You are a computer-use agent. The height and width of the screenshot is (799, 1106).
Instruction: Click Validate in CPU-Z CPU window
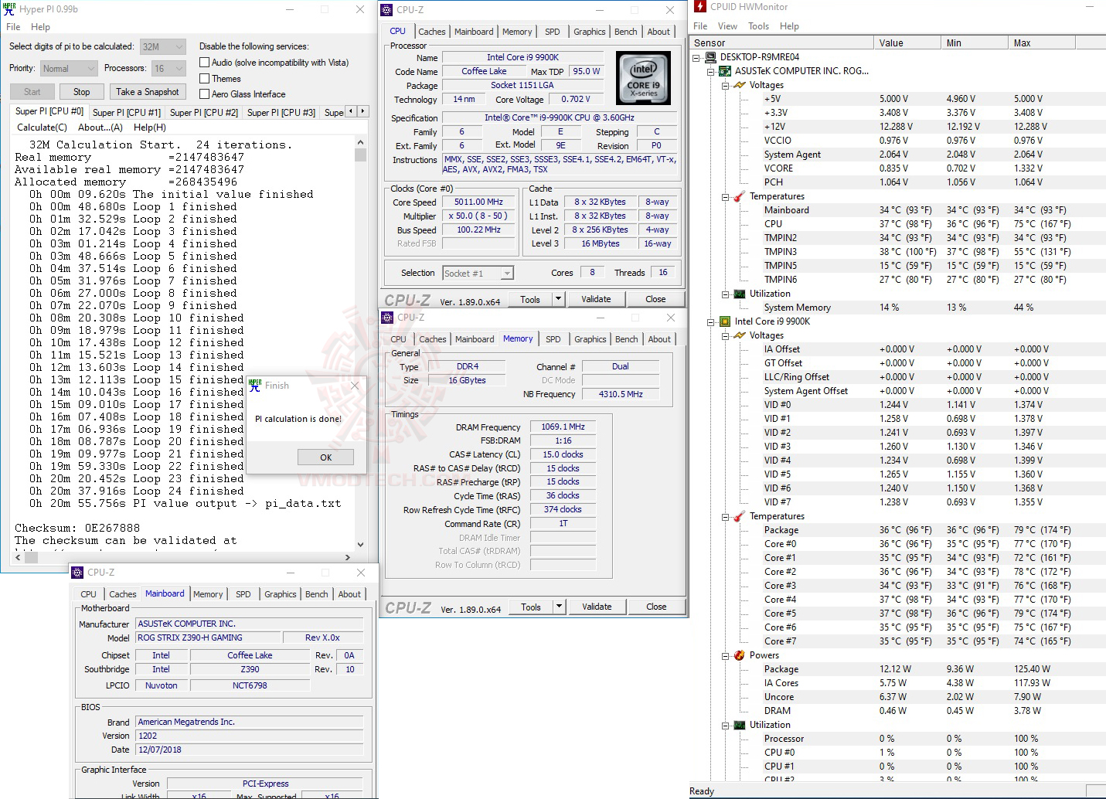[x=596, y=299]
